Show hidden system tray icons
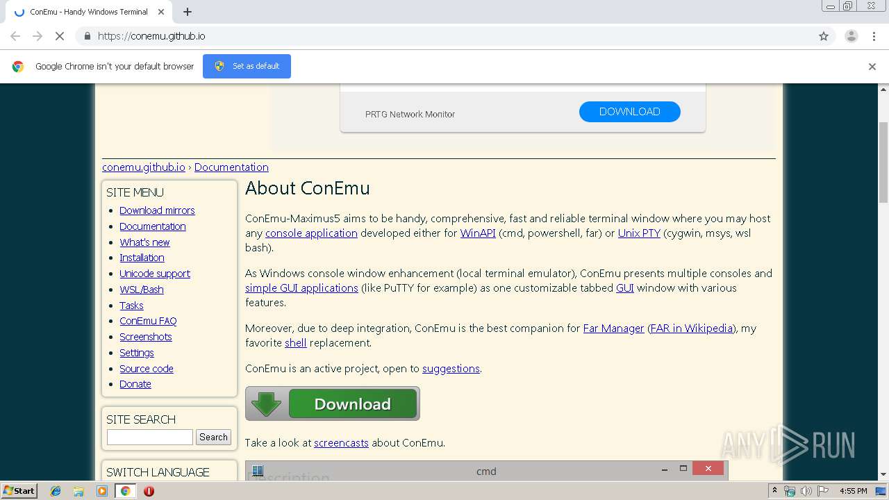Image resolution: width=889 pixels, height=500 pixels. 774,491
